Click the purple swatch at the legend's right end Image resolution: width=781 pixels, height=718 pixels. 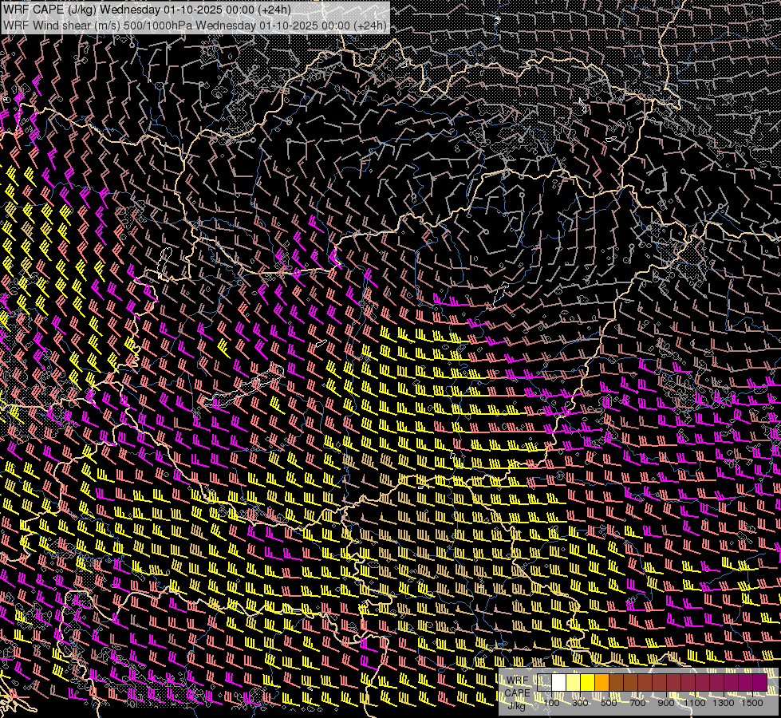759,682
